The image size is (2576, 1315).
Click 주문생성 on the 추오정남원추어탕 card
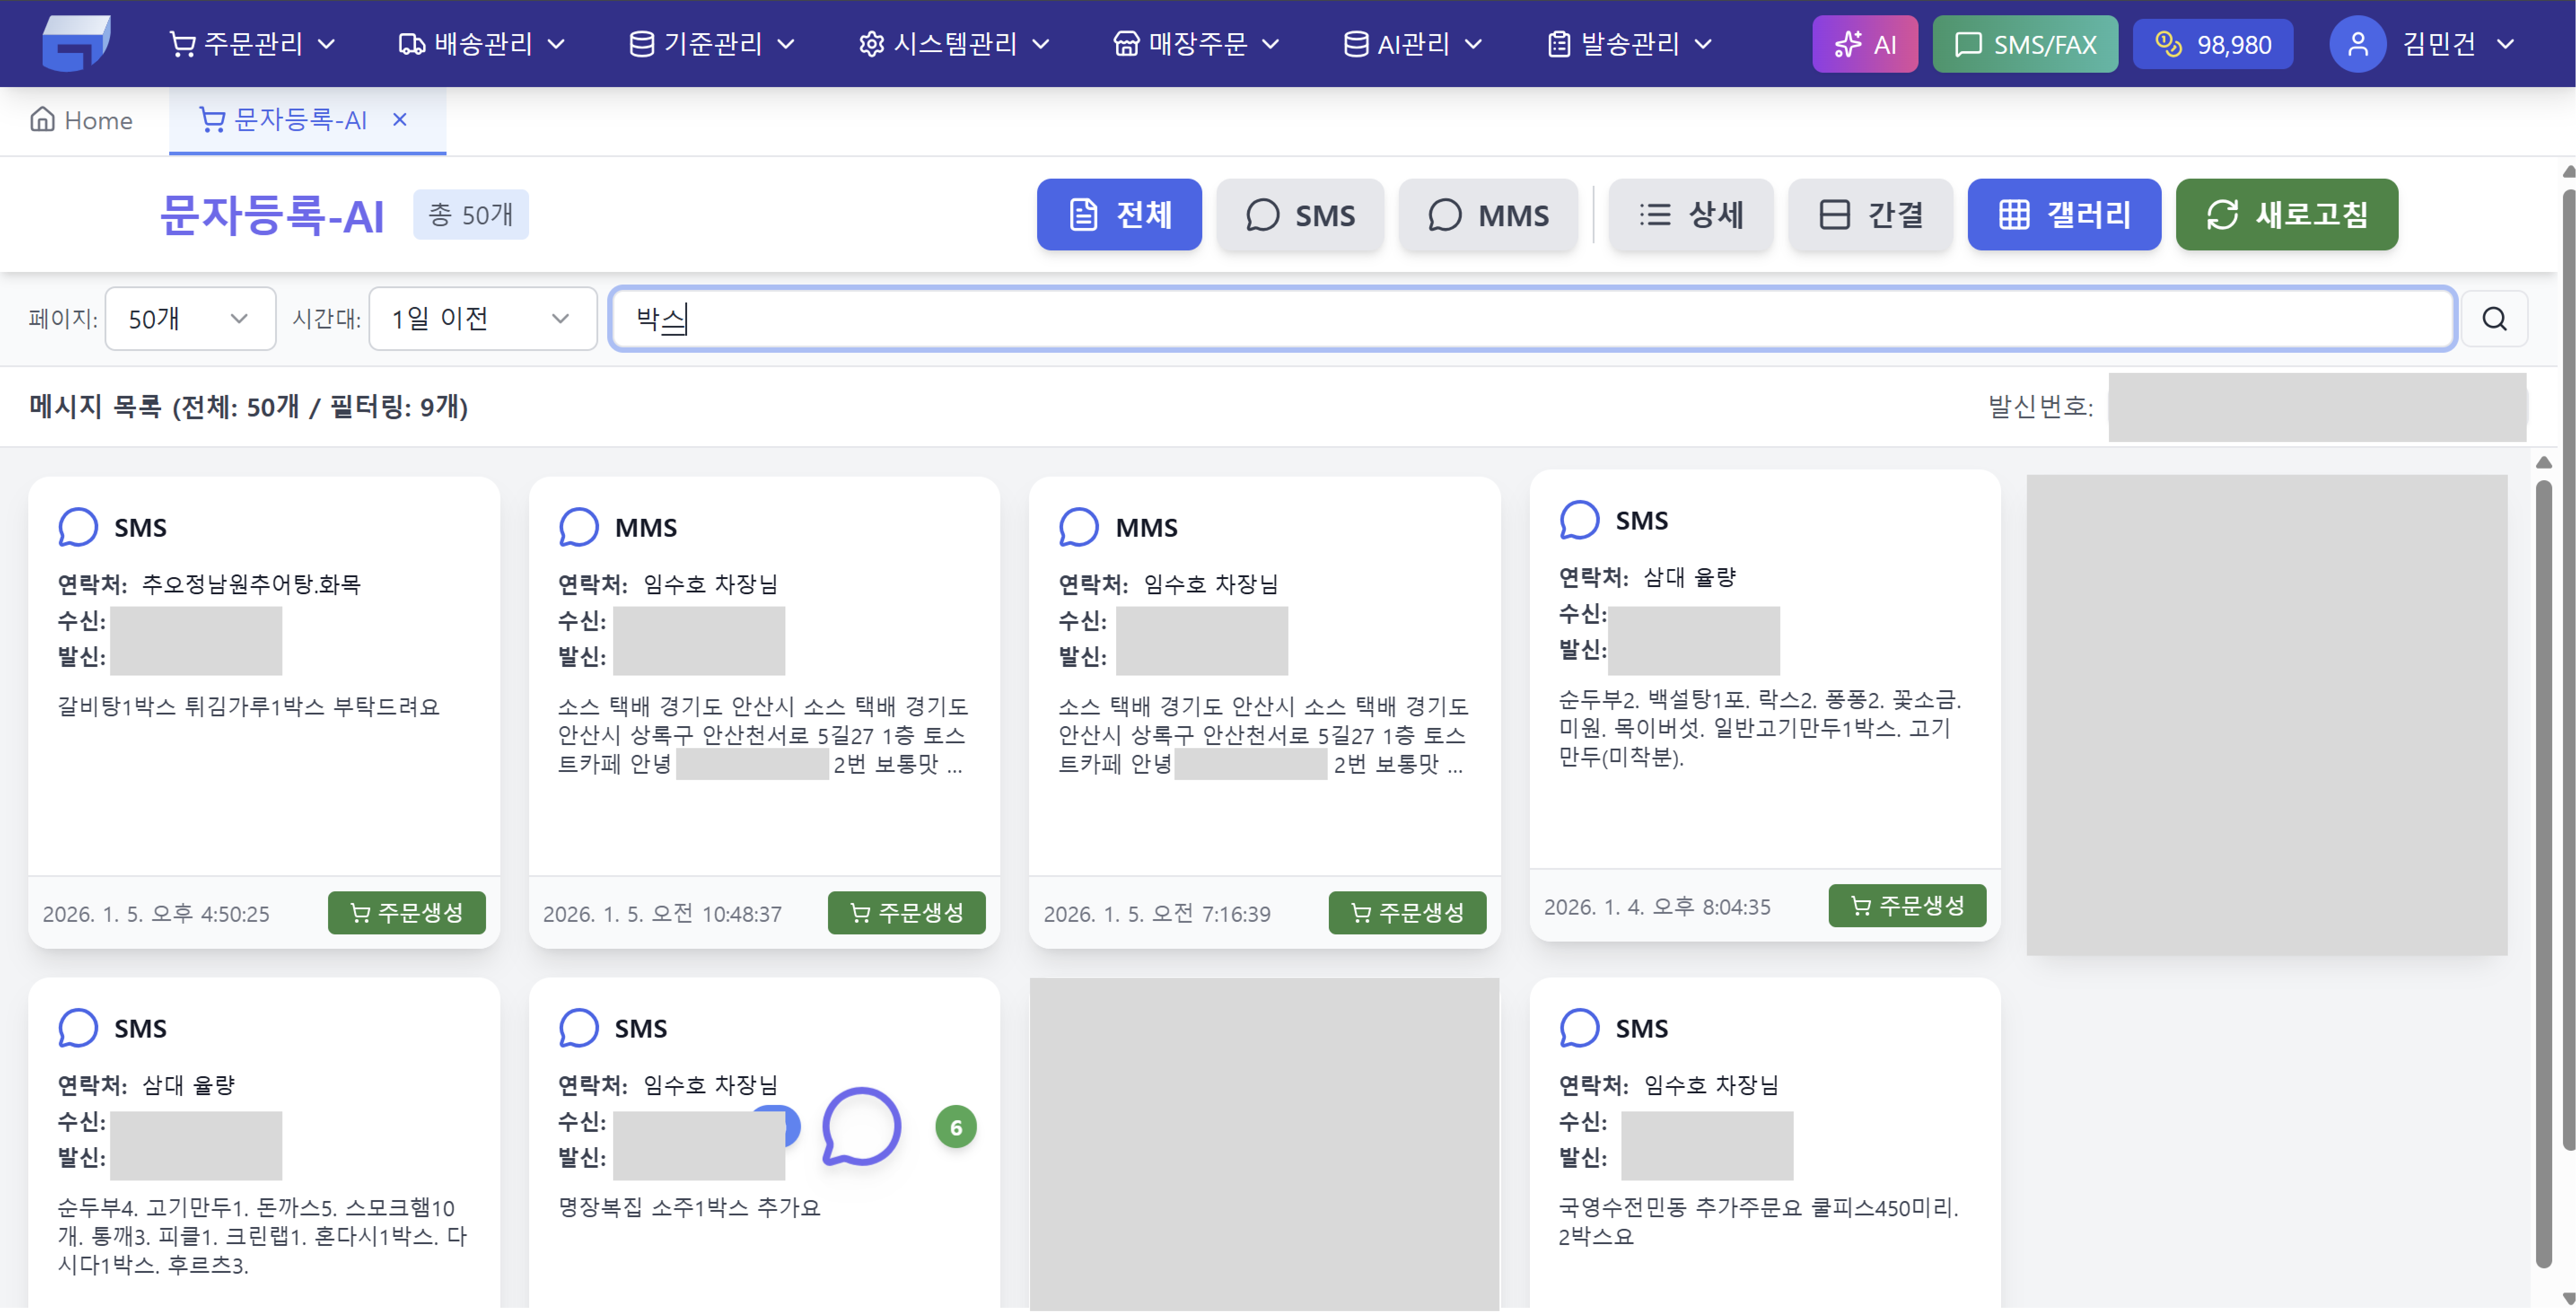coord(406,911)
